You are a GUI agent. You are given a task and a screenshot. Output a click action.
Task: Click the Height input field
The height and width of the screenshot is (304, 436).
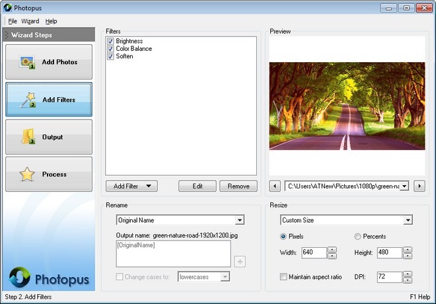point(390,252)
